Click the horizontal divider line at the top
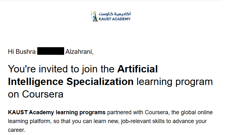Viewport: 235px width, 135px height. click(x=111, y=1)
